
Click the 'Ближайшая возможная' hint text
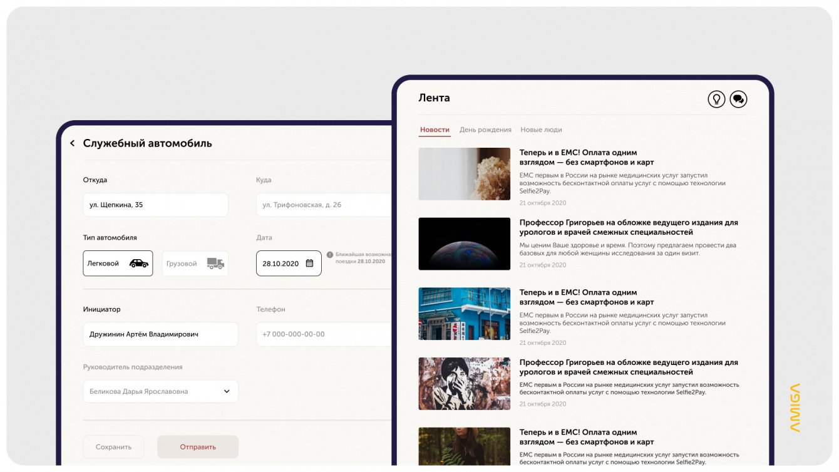tap(364, 258)
